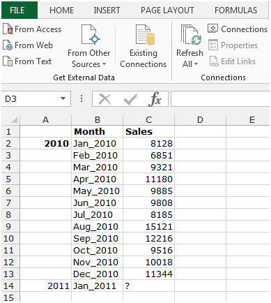Click the Insert Function fx icon
271x303 pixels.
pyautogui.click(x=155, y=99)
